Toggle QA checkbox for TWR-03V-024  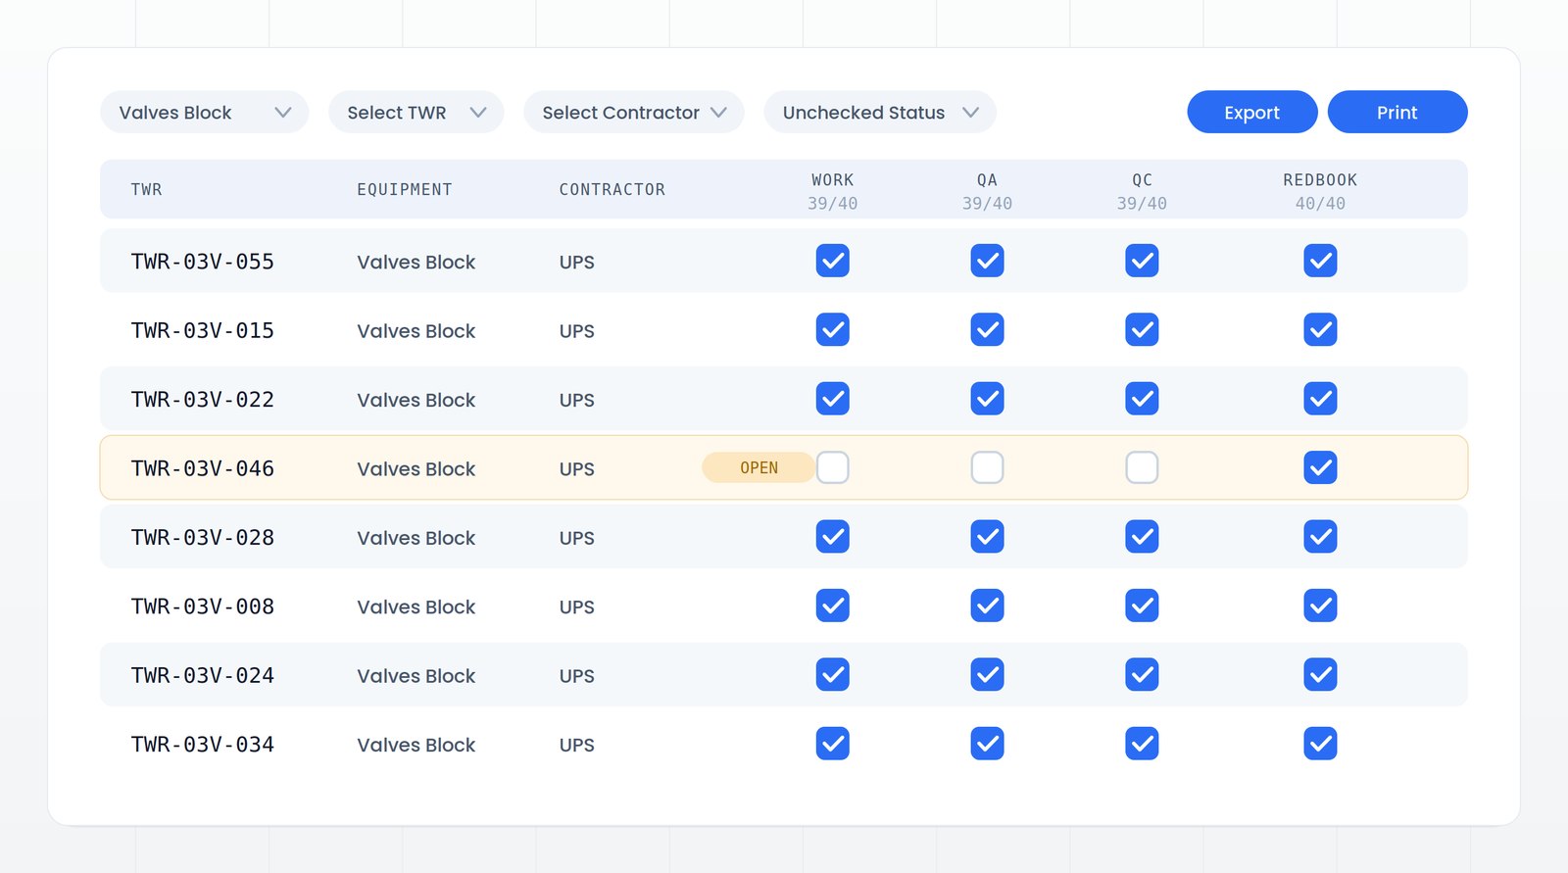tap(987, 674)
